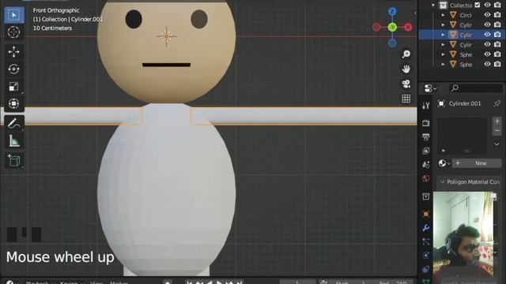Click the 10 Centimeters grid label

pyautogui.click(x=53, y=28)
